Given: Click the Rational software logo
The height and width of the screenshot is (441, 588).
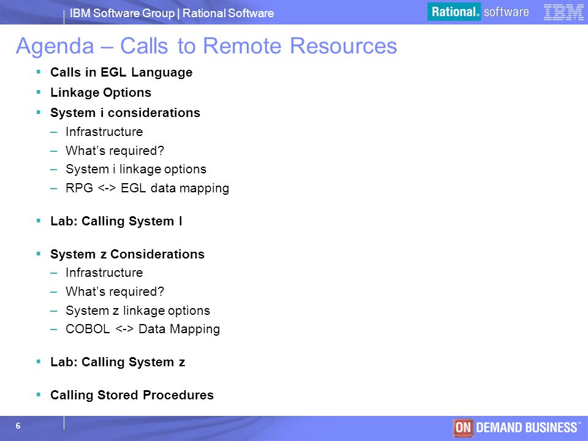Looking at the screenshot, I should point(479,12).
